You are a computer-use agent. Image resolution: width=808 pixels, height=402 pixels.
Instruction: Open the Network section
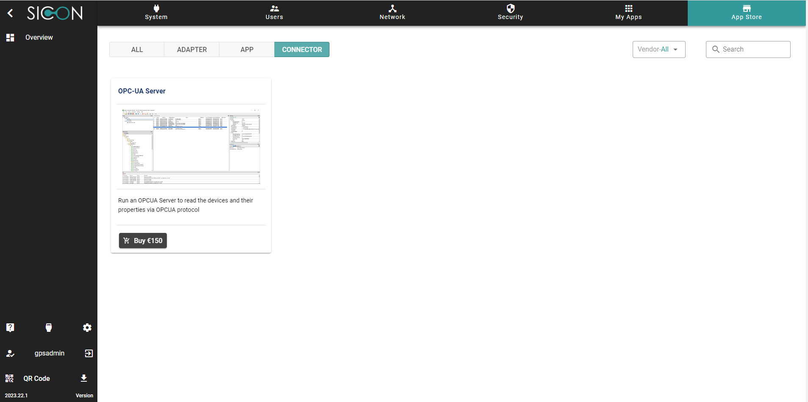coord(392,13)
